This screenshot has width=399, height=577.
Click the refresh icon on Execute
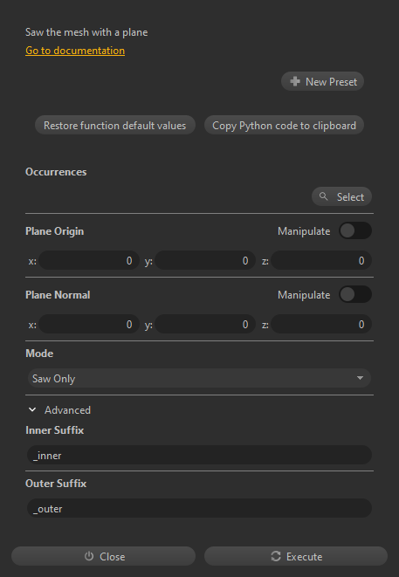[x=276, y=556]
